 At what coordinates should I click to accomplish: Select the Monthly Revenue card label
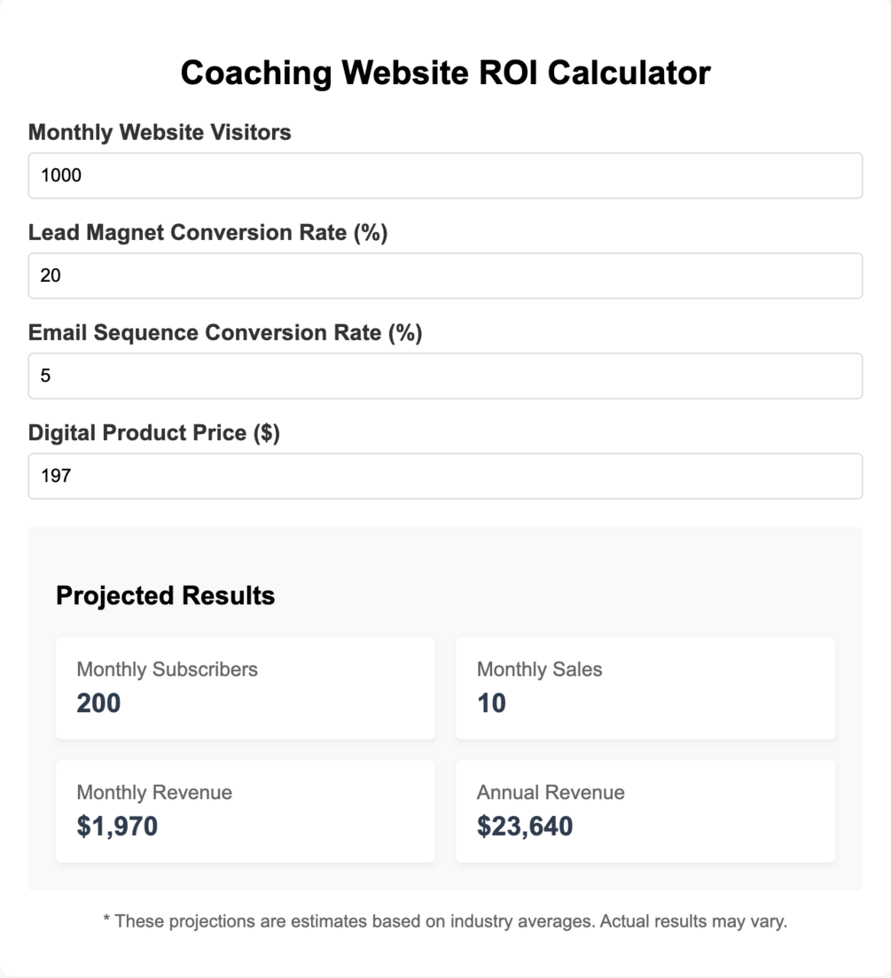tap(154, 792)
